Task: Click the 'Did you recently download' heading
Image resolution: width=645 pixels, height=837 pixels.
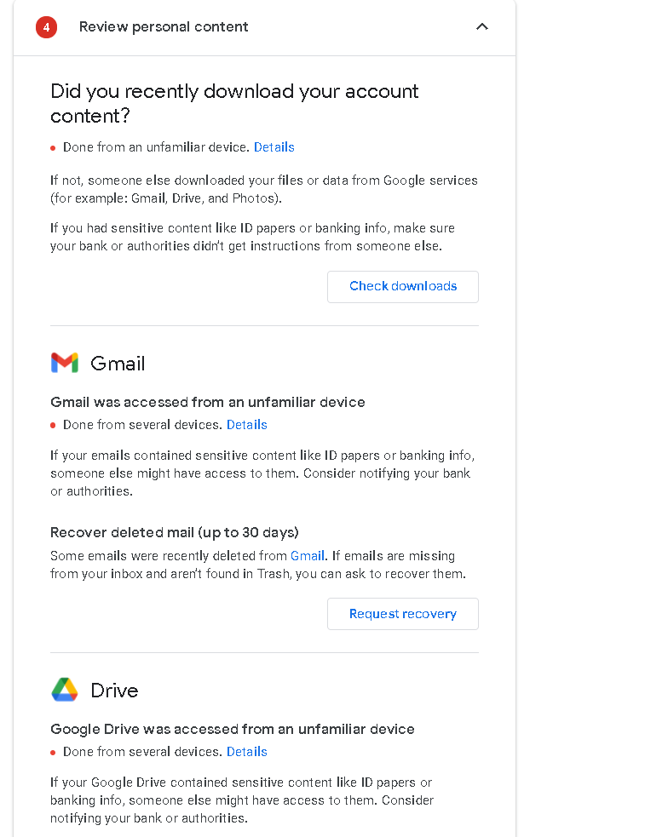Action: point(234,104)
